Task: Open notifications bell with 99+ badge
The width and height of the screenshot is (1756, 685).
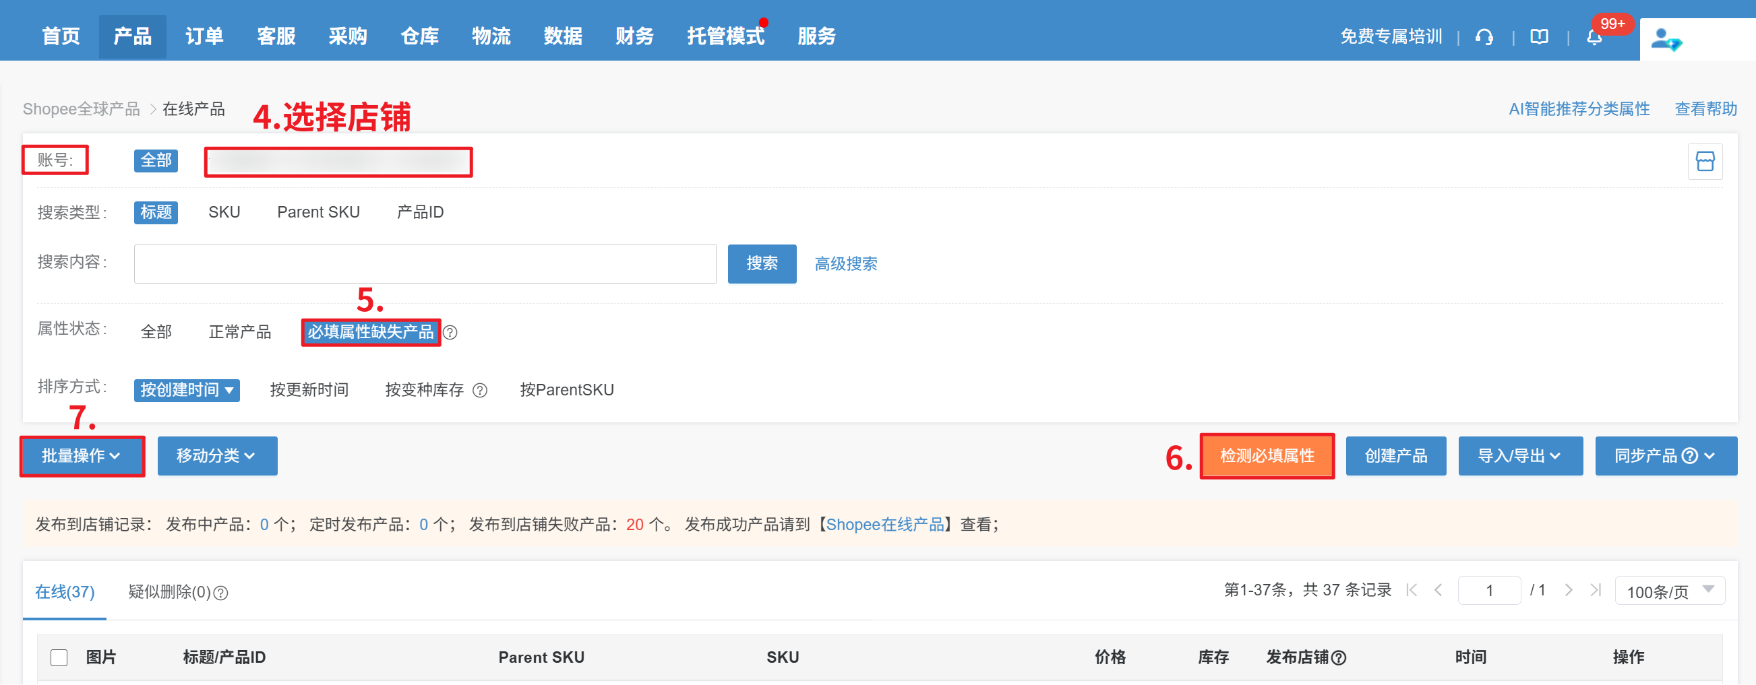Action: point(1594,38)
